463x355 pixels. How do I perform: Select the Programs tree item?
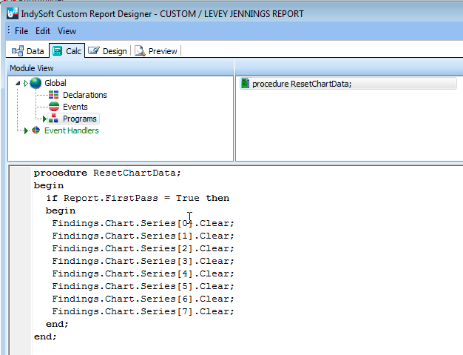pyautogui.click(x=79, y=119)
